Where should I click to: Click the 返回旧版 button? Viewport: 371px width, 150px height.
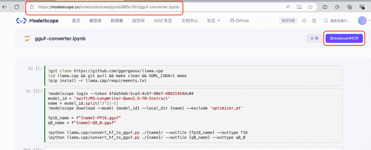pos(288,21)
